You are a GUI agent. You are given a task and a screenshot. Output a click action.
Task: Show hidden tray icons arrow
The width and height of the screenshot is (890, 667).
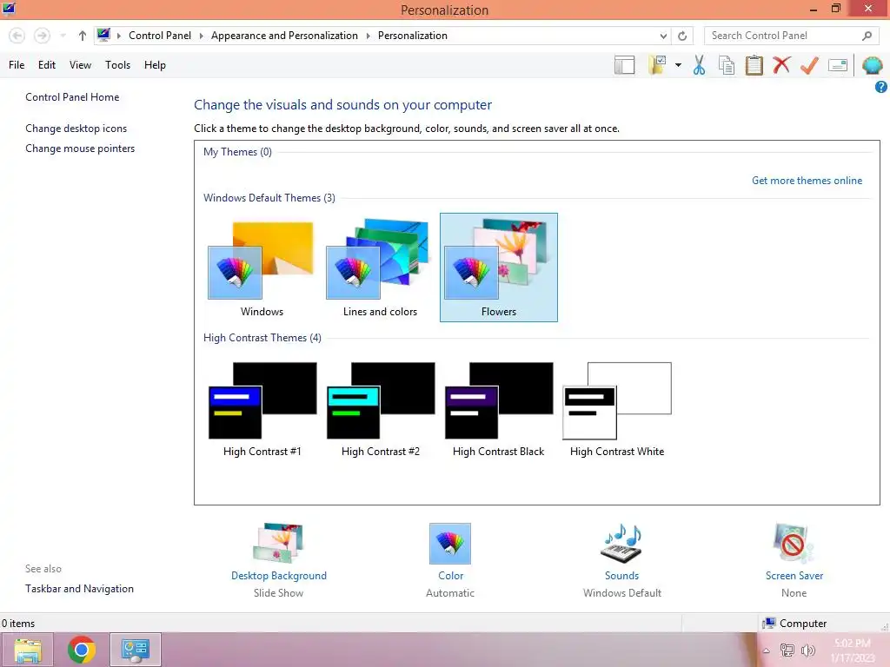pyautogui.click(x=767, y=650)
